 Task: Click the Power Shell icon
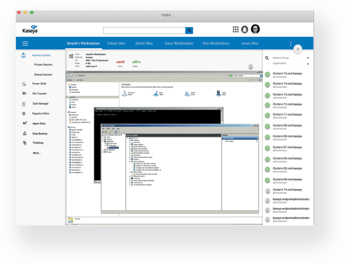coord(24,84)
